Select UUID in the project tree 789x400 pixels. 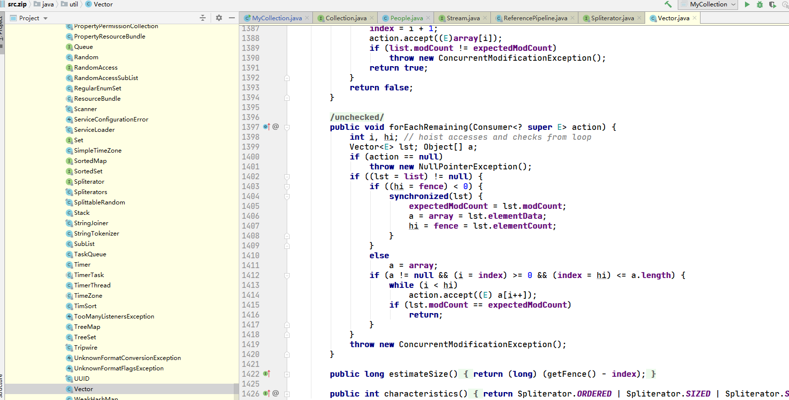pos(82,379)
